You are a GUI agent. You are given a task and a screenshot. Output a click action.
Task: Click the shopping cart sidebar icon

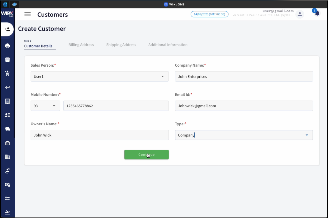click(x=8, y=73)
